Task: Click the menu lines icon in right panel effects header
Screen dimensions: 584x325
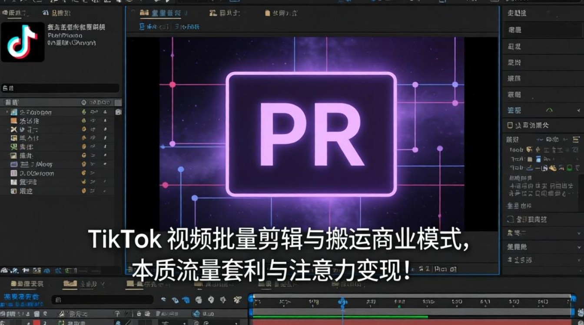Action: [576, 140]
